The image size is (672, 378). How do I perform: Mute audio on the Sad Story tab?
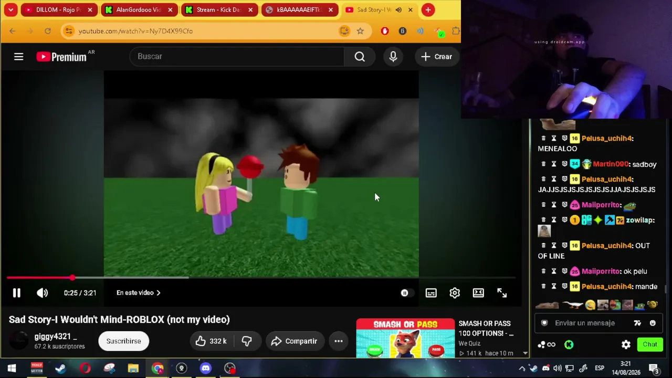coord(398,10)
